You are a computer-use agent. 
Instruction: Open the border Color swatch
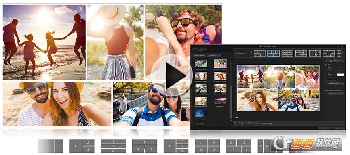click(x=340, y=75)
